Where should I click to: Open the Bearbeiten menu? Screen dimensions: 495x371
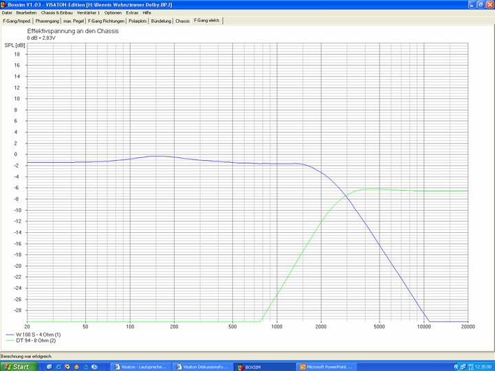pyautogui.click(x=27, y=12)
